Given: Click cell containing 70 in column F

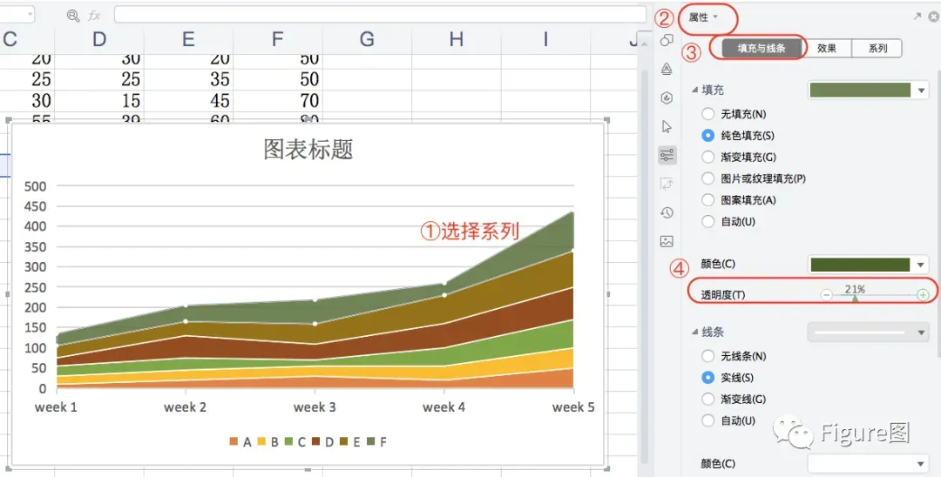Looking at the screenshot, I should (277, 100).
